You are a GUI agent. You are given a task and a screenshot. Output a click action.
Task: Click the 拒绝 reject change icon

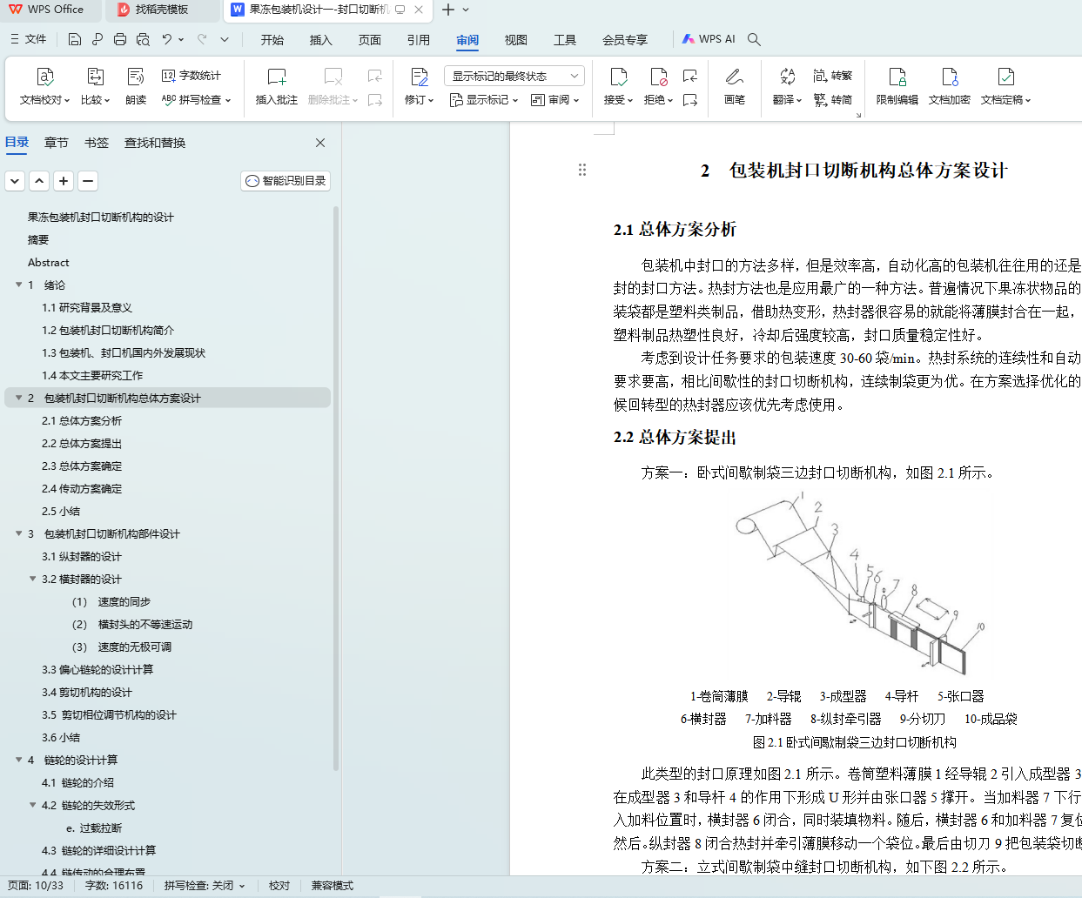click(658, 77)
